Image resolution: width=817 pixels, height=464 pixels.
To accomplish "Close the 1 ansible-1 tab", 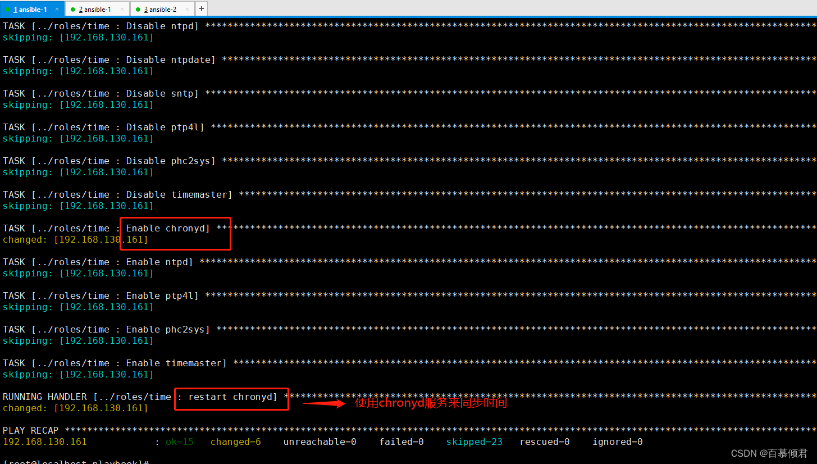I will click(x=57, y=9).
